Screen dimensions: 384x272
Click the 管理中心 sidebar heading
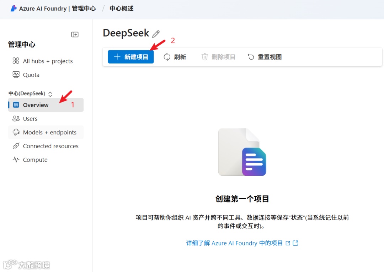[22, 44]
